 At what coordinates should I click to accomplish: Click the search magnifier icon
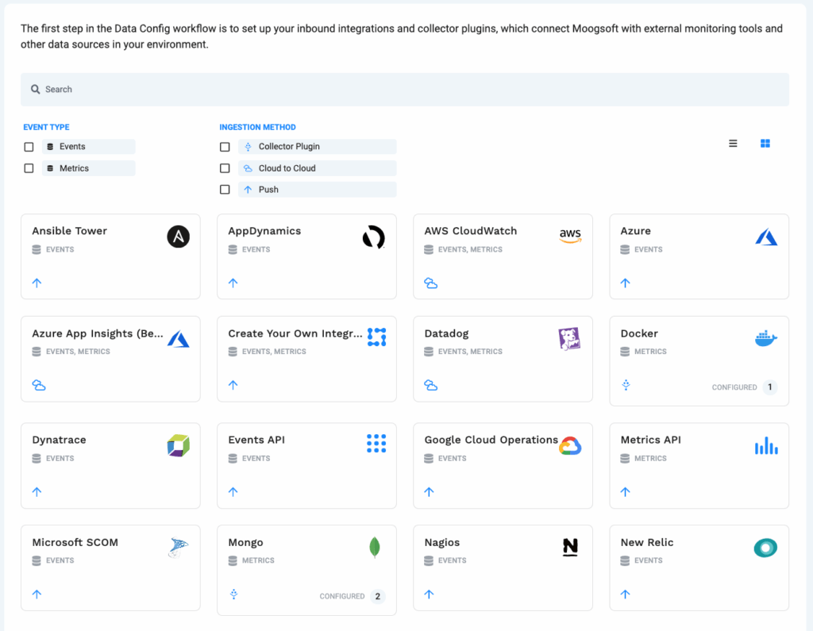(x=35, y=89)
